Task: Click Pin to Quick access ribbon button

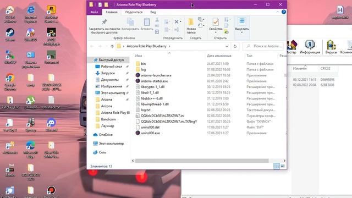Action: click(x=105, y=26)
